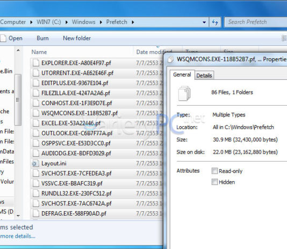This screenshot has width=287, height=249.
Task: Click the Layout.ini gear file icon
Action: [35, 163]
